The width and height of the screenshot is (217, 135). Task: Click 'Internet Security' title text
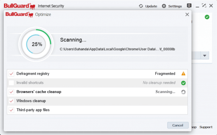click(x=51, y=6)
